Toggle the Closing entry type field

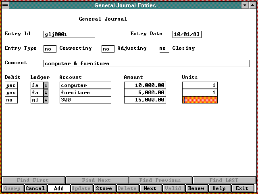click(x=164, y=49)
